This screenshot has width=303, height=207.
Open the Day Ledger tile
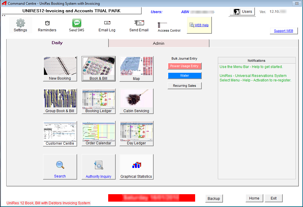137,134
